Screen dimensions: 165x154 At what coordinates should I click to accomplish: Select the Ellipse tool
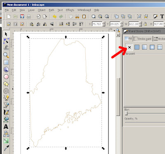(6, 77)
